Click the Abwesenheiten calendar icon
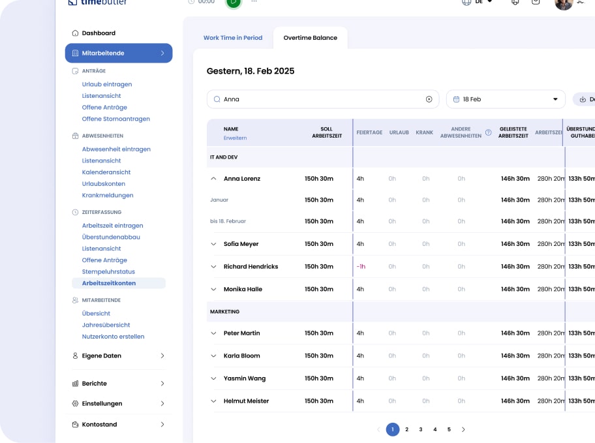 (75, 136)
